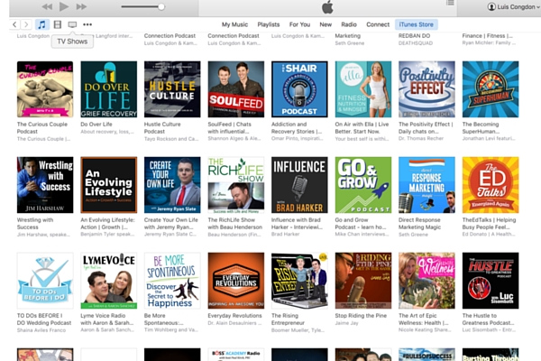Screen dimensions: 541x361
Task: Open Be More Spontaneous artwork
Action: (x=172, y=281)
